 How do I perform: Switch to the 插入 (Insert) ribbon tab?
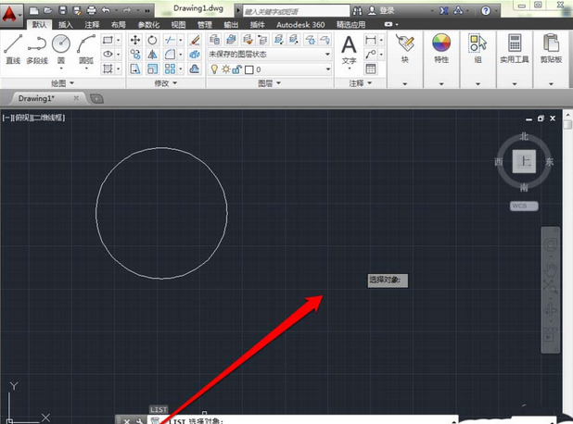[65, 25]
